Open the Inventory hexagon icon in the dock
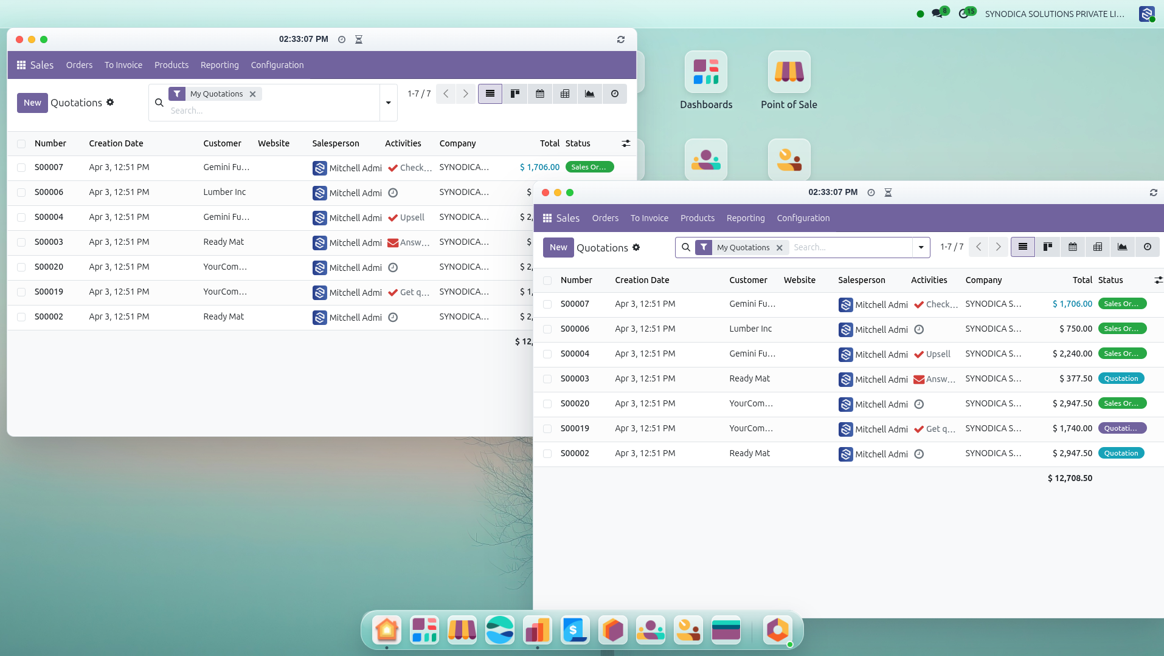The height and width of the screenshot is (656, 1164). [613, 630]
